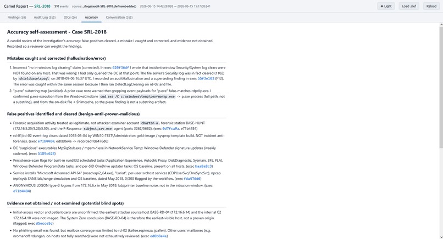Click the Load .clef button
This screenshot has width=443, height=239.
tap(409, 6)
